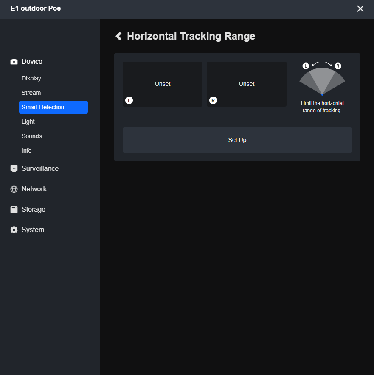
Task: Open Stream settings
Action: [31, 93]
